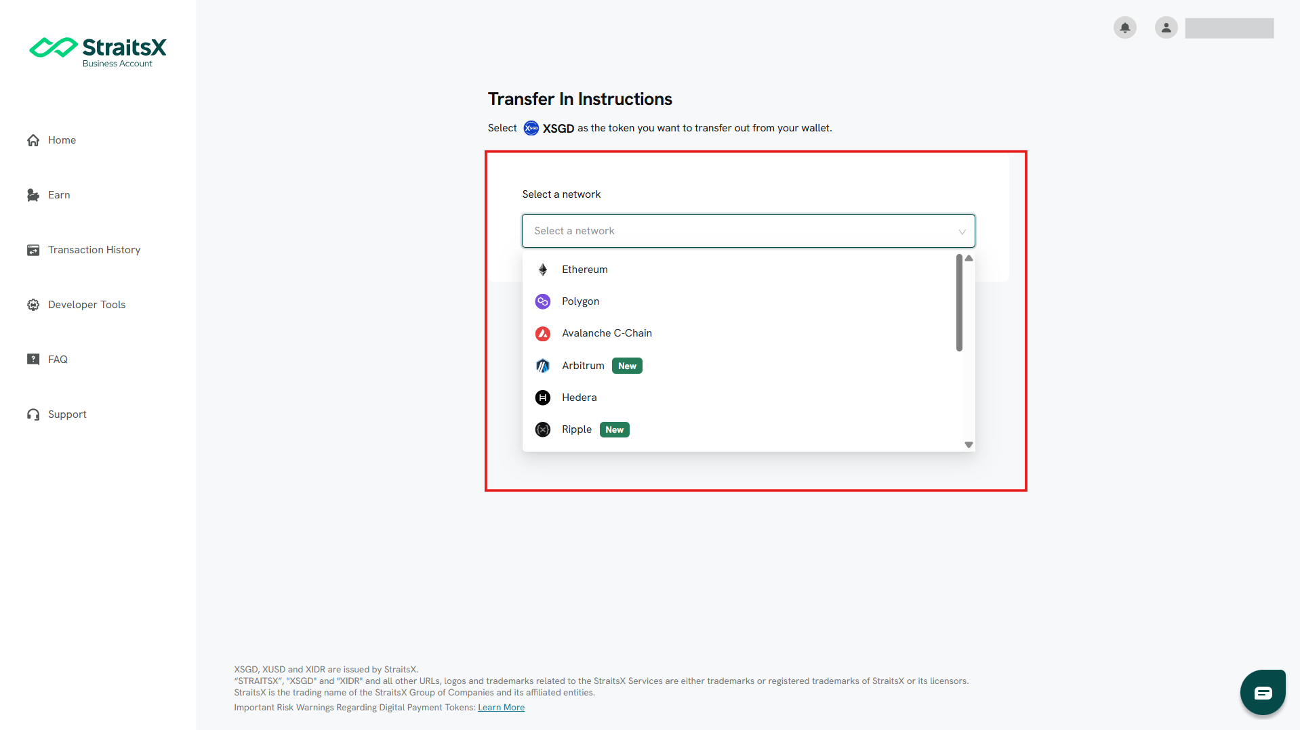Open notifications bell icon

point(1125,28)
